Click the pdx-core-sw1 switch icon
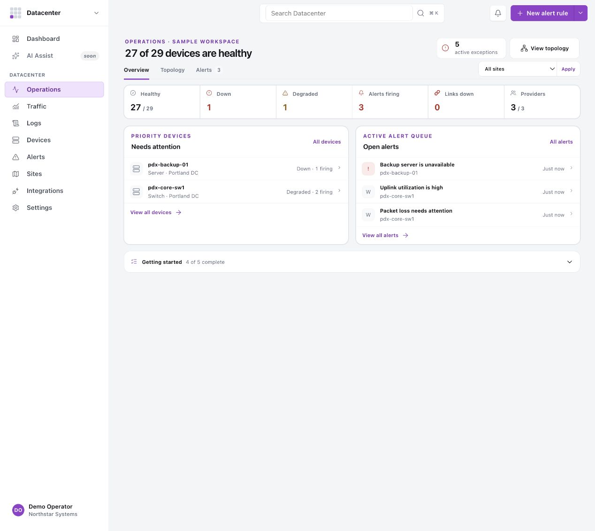 137,192
